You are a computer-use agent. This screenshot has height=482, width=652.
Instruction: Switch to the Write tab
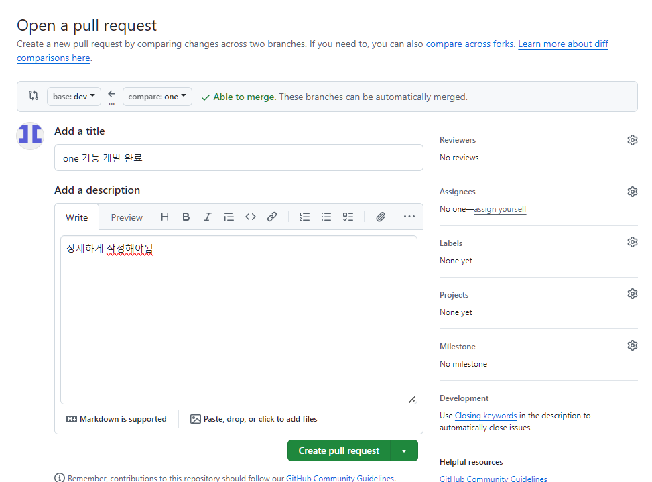(x=77, y=217)
